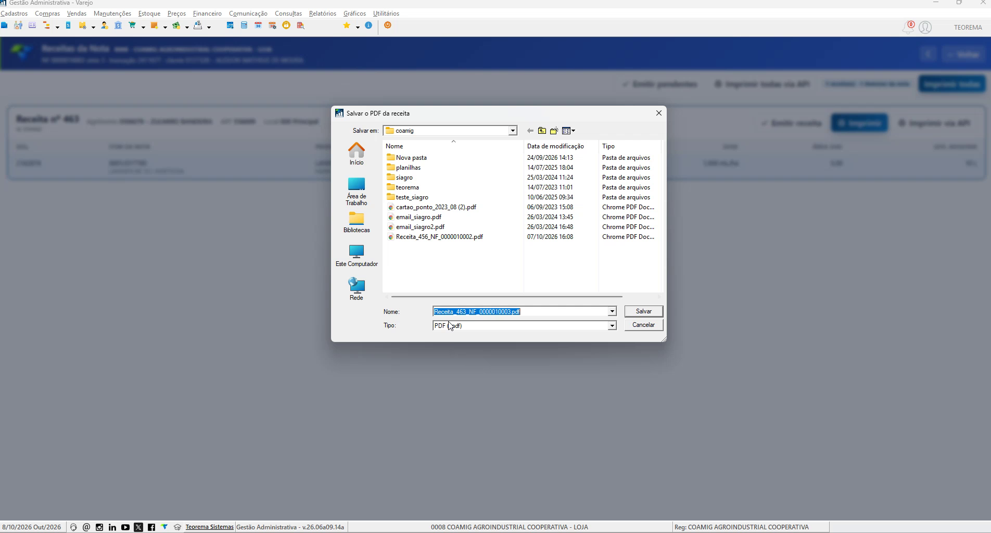Open the Relatórios menu
Screen dimensions: 991x533
[x=323, y=14]
